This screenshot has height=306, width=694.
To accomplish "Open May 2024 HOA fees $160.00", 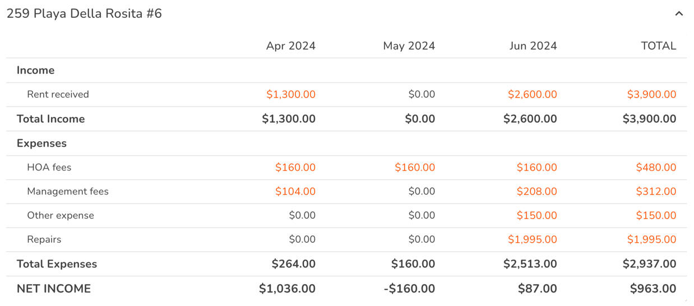I will [414, 168].
